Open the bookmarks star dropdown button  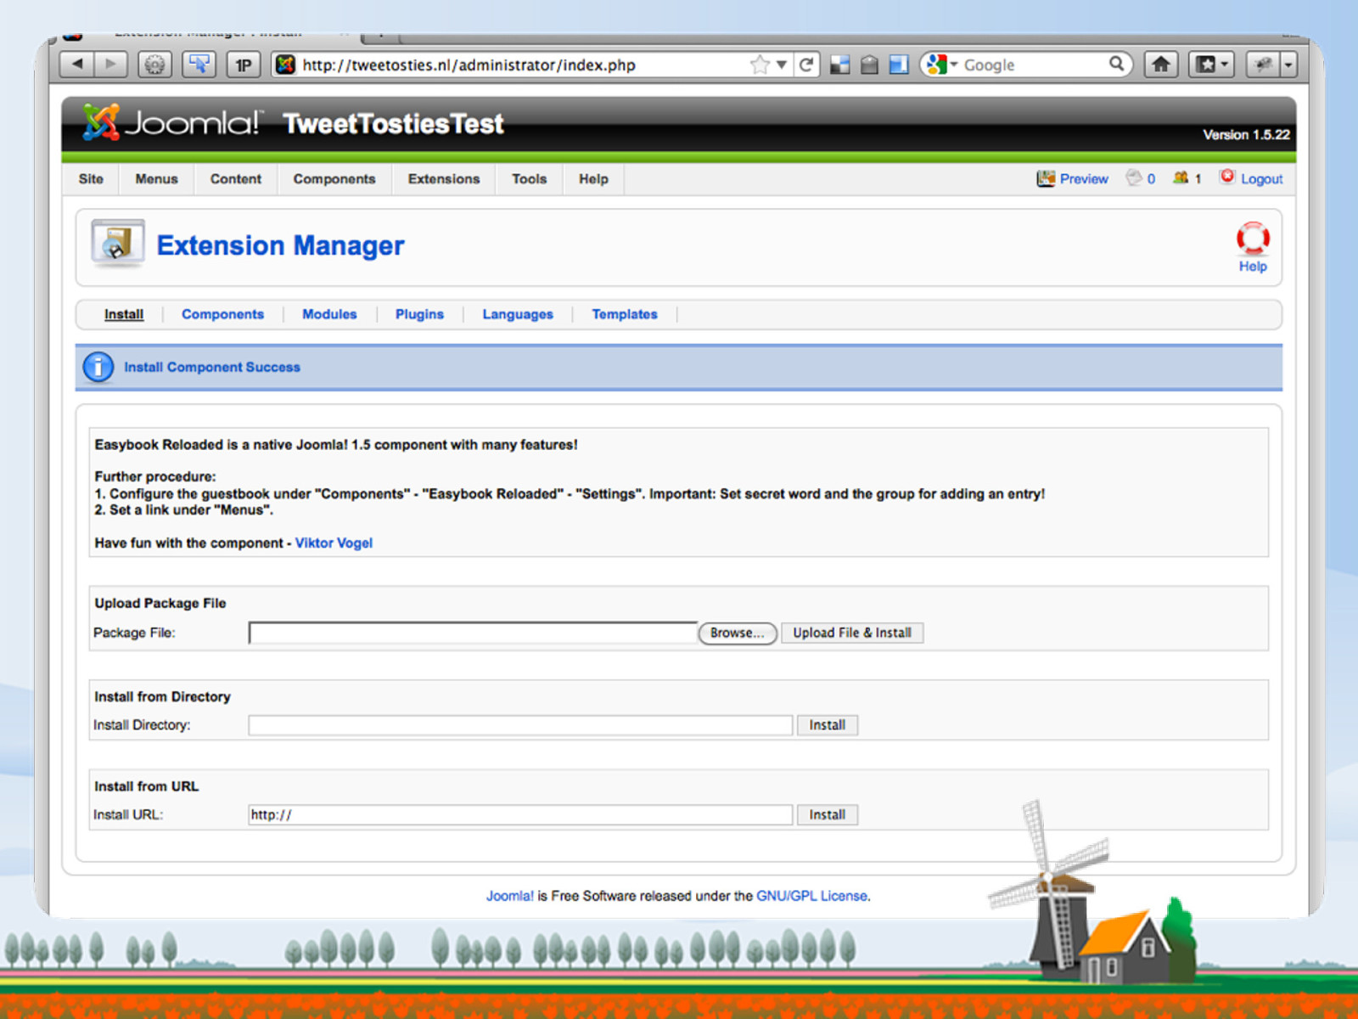click(x=1210, y=65)
